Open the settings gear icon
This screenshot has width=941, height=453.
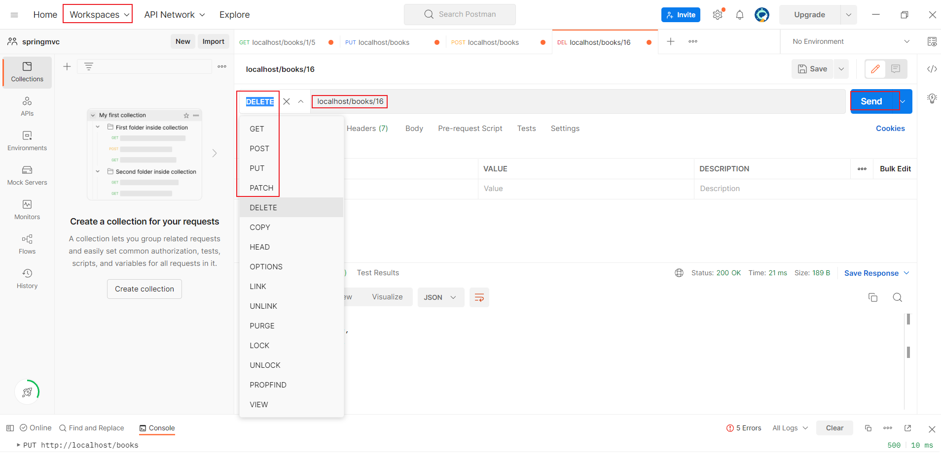coord(718,15)
